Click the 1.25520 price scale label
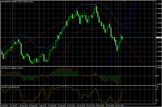 [x=159, y=66]
